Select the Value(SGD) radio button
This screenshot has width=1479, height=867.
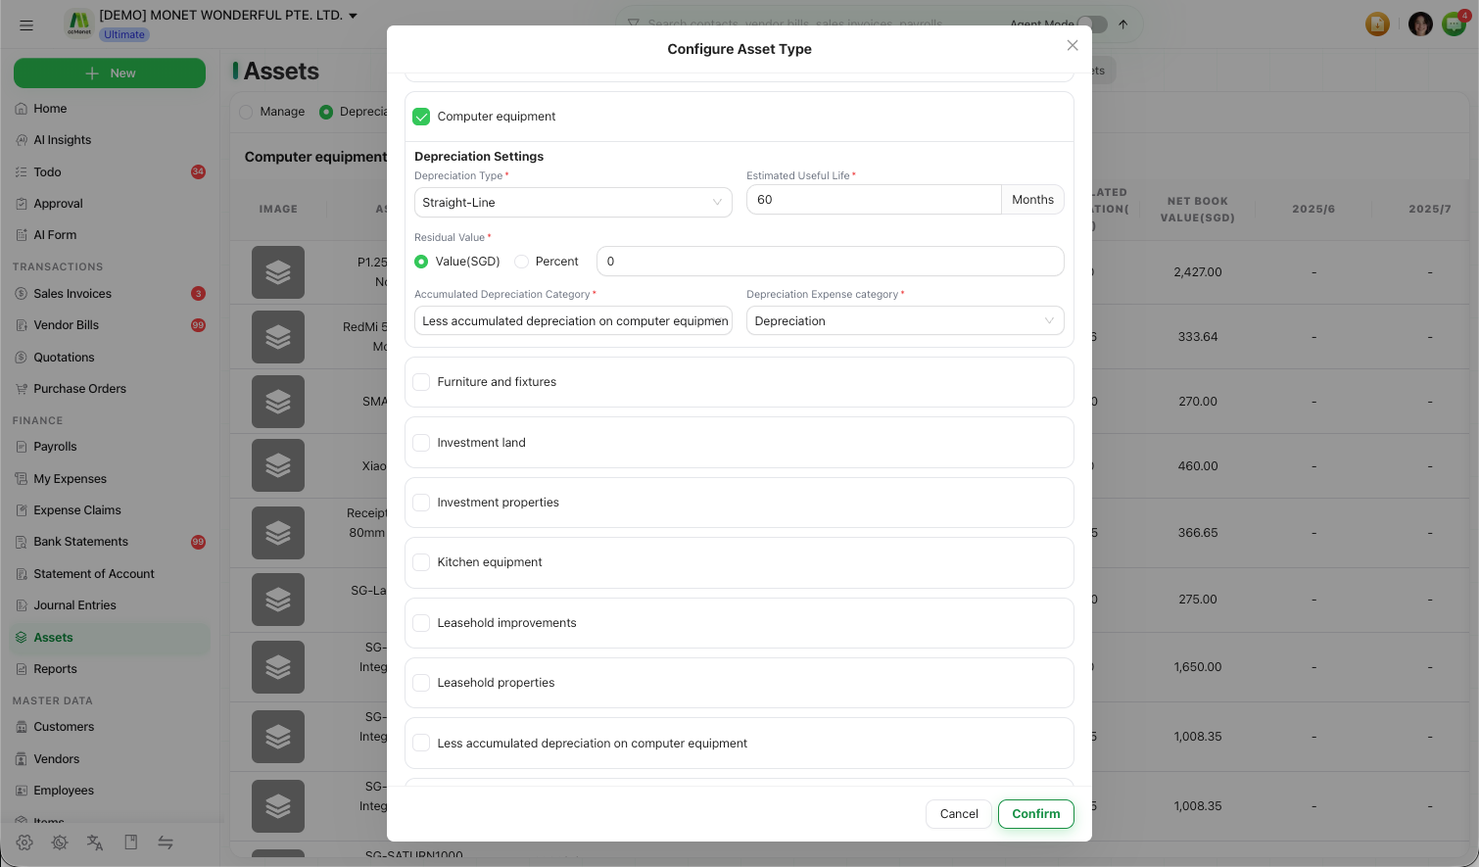point(421,262)
